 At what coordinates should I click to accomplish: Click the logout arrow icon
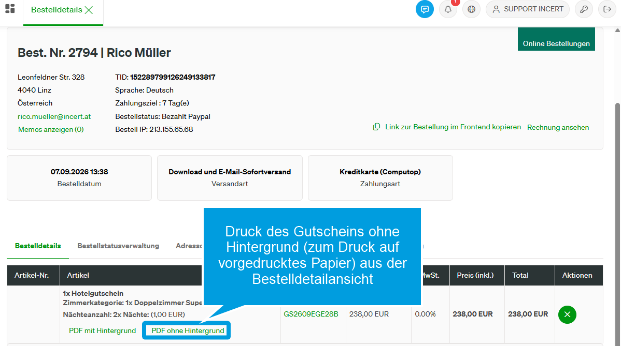[x=607, y=9]
